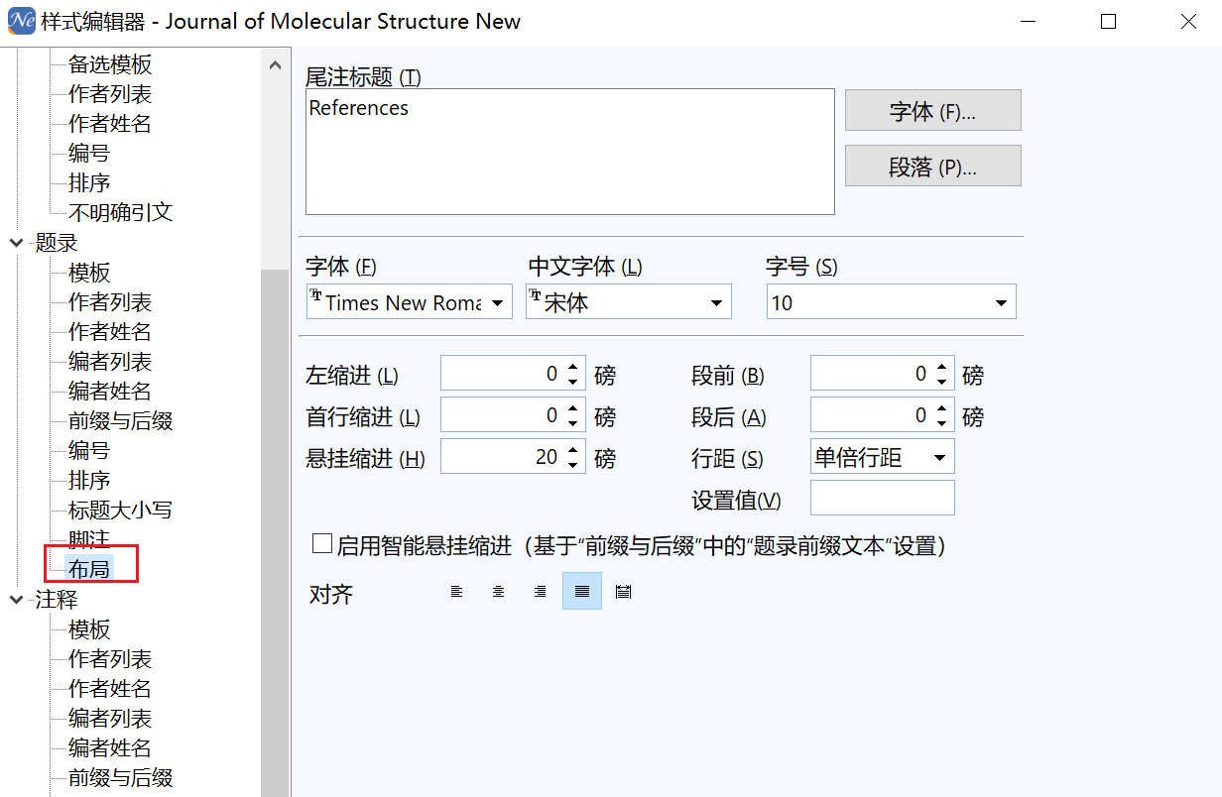Select 编号 under 题录
This screenshot has height=797, width=1222.
click(89, 450)
